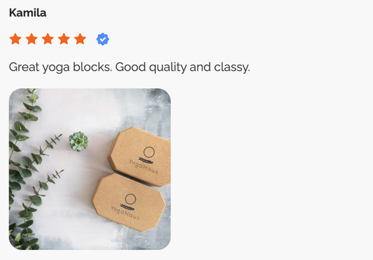373x260 pixels.
Task: Click the fourth orange rating star
Action: point(64,39)
